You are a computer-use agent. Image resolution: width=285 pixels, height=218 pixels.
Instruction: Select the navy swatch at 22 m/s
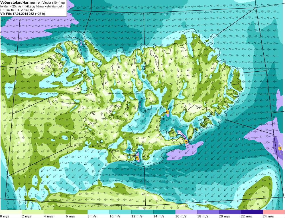(252, 212)
